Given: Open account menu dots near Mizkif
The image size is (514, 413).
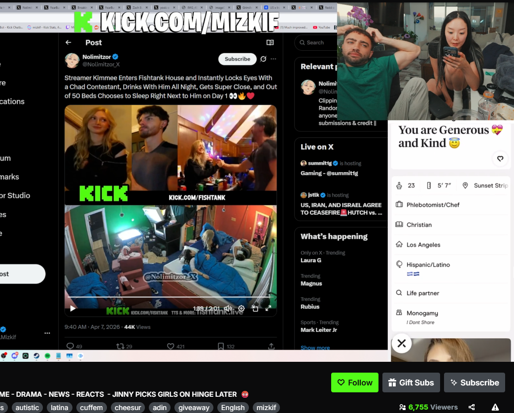Looking at the screenshot, I should tap(47, 333).
